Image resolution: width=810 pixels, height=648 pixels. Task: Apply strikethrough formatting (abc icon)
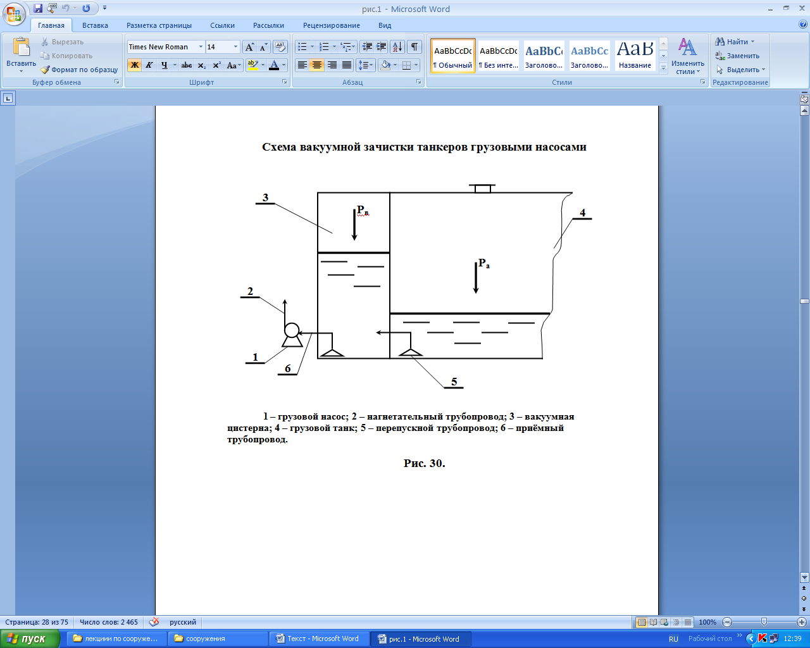click(x=187, y=65)
